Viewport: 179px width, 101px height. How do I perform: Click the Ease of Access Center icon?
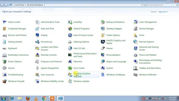click(70, 35)
